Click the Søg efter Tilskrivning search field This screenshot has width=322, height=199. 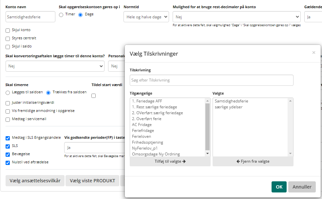[x=211, y=80]
